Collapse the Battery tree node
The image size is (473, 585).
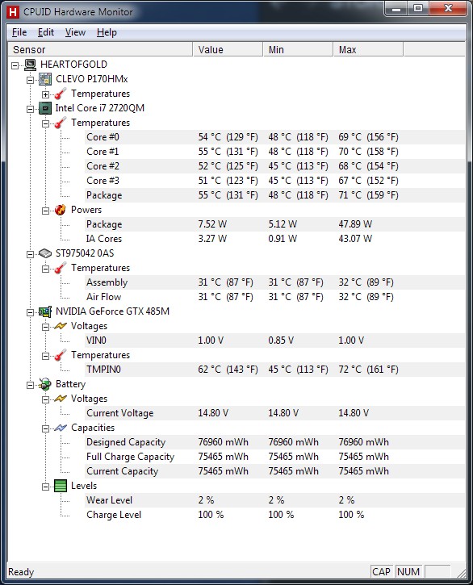tap(30, 385)
